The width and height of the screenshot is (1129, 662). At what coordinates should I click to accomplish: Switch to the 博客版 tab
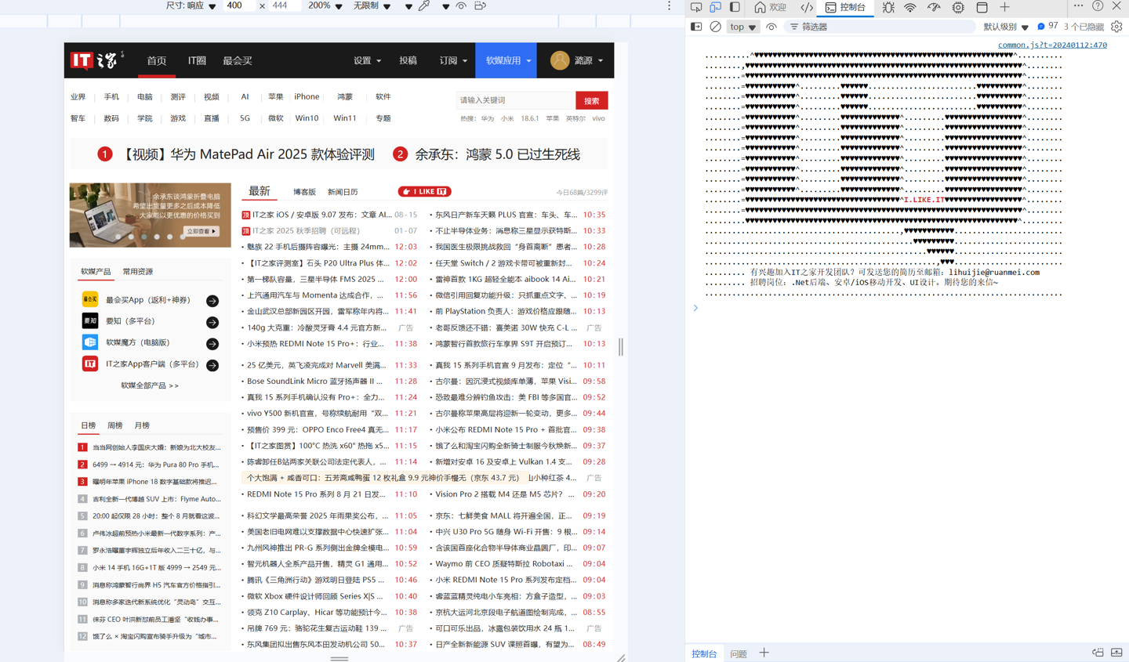pyautogui.click(x=304, y=192)
